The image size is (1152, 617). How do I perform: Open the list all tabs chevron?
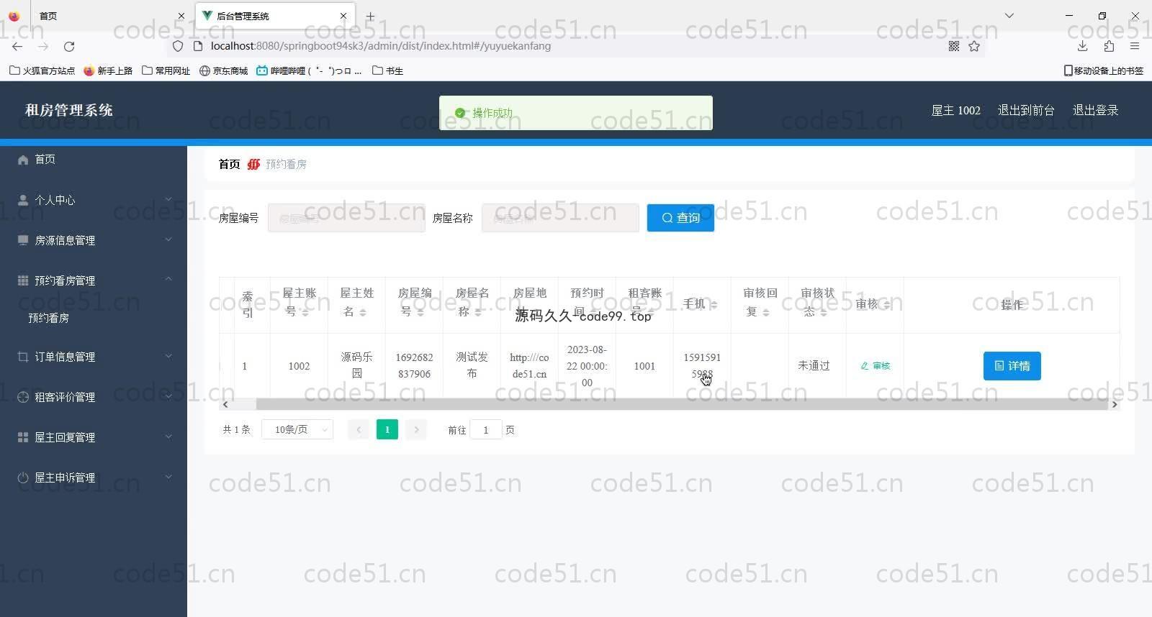[x=1009, y=16]
